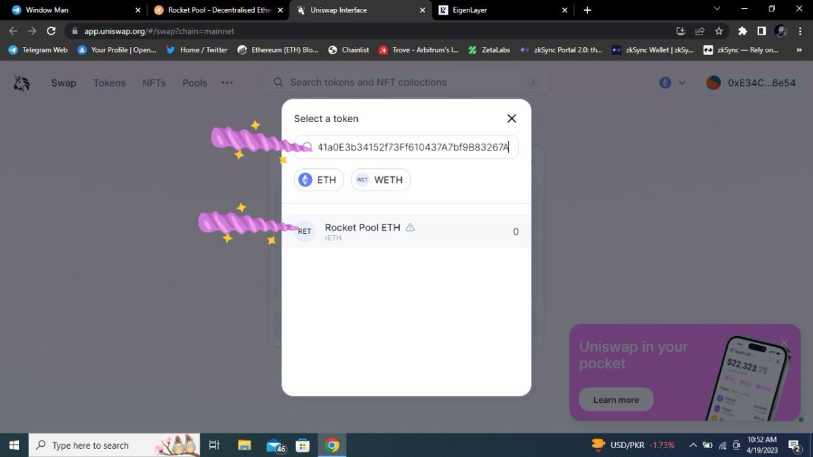Select the WETH token chip
This screenshot has width=813, height=457.
click(381, 180)
